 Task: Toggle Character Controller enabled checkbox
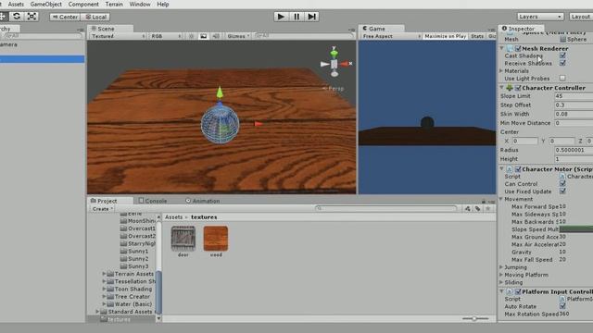[x=518, y=88]
